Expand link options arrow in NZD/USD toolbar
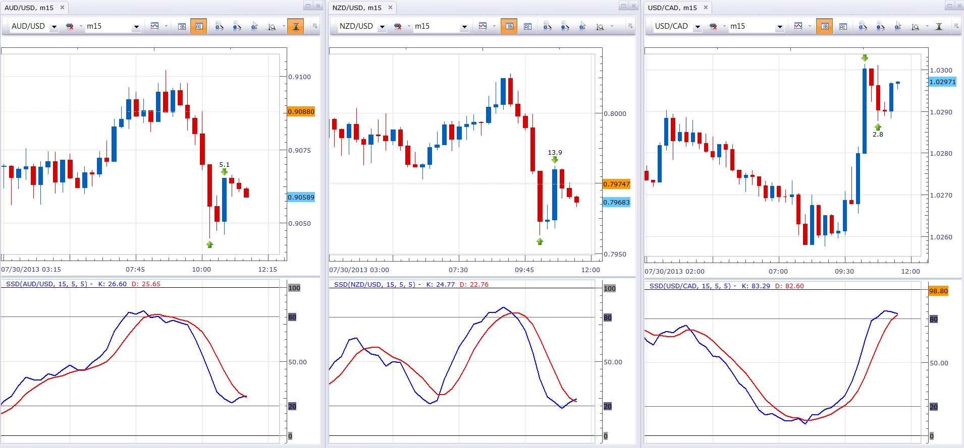The height and width of the screenshot is (448, 964). [x=408, y=26]
